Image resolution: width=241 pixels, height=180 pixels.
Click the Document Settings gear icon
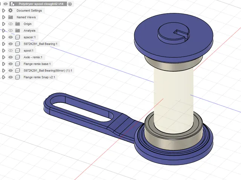(x=11, y=10)
